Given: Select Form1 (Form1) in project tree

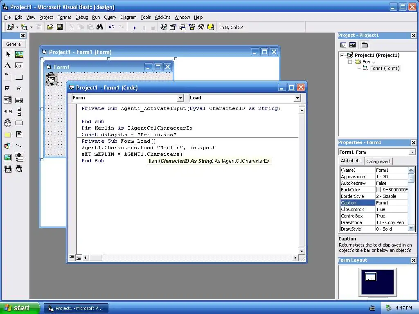Looking at the screenshot, I should pyautogui.click(x=385, y=68).
